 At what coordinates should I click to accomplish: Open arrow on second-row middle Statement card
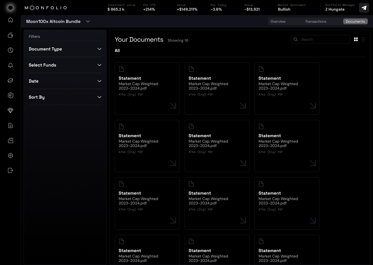tap(243, 163)
